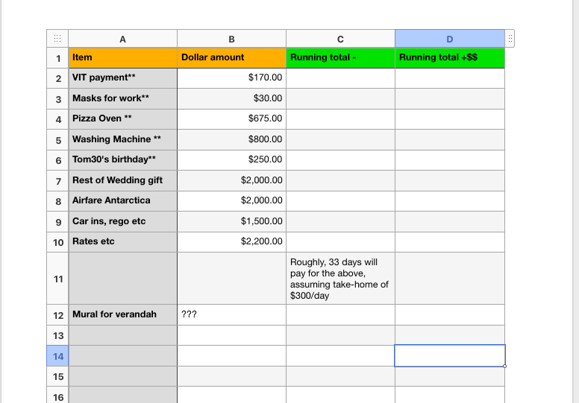Click the $2,200.00 amount cell
Screen dimensions: 579x403
tap(231, 242)
